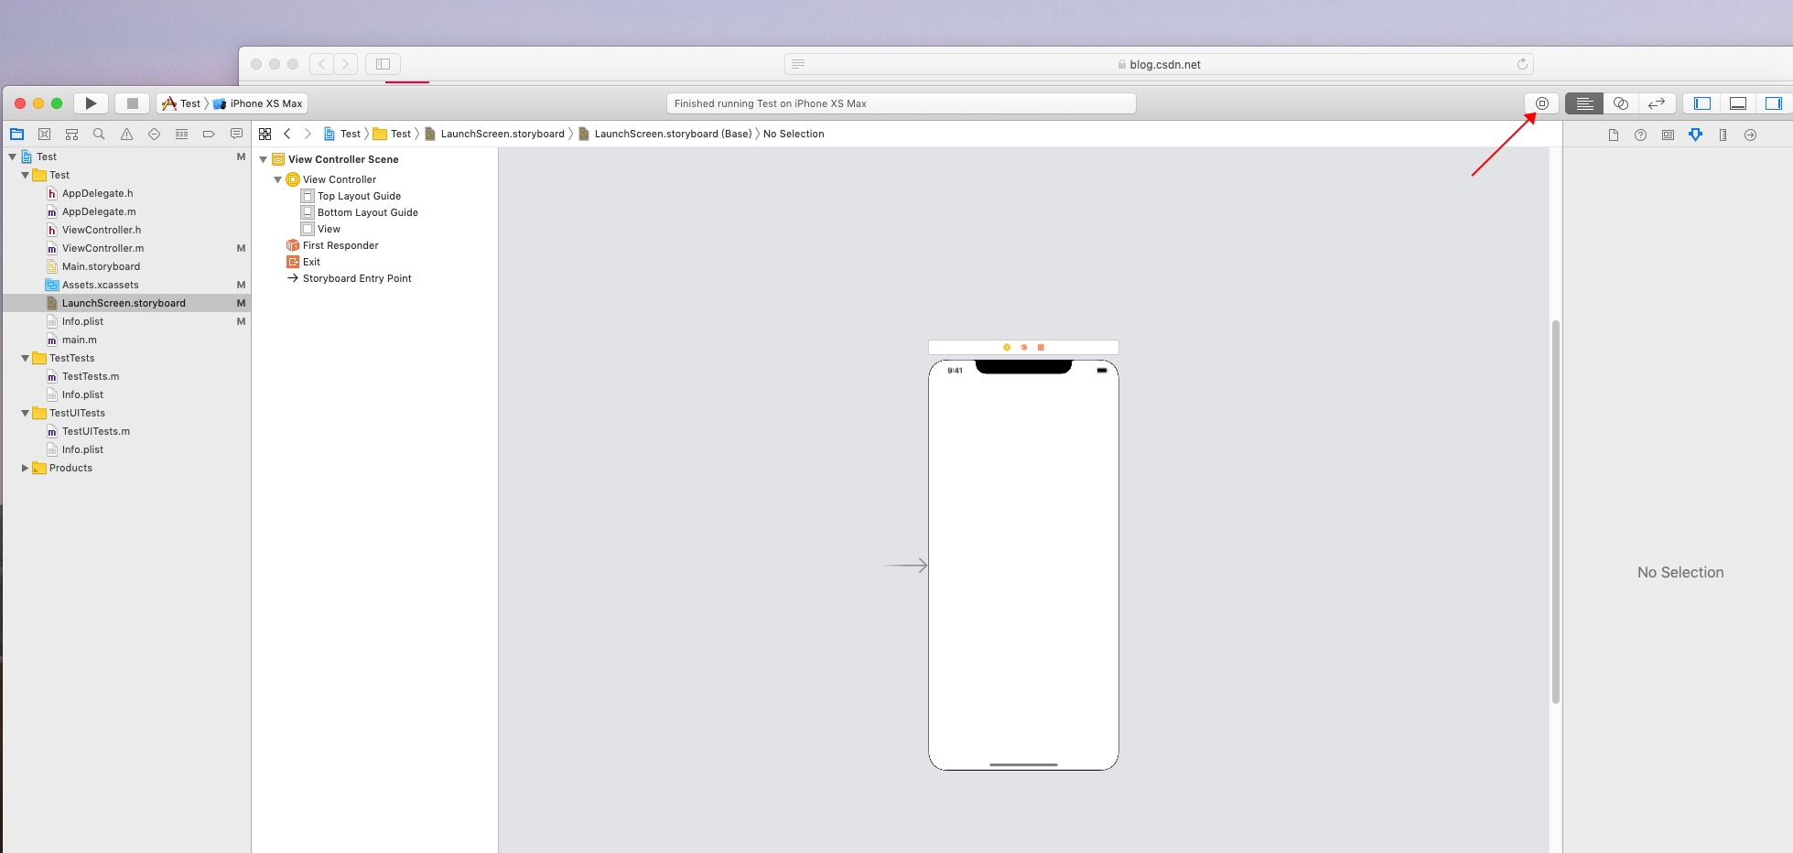This screenshot has height=853, width=1793.
Task: Select Main.storyboard in the project navigator
Action: pyautogui.click(x=101, y=266)
